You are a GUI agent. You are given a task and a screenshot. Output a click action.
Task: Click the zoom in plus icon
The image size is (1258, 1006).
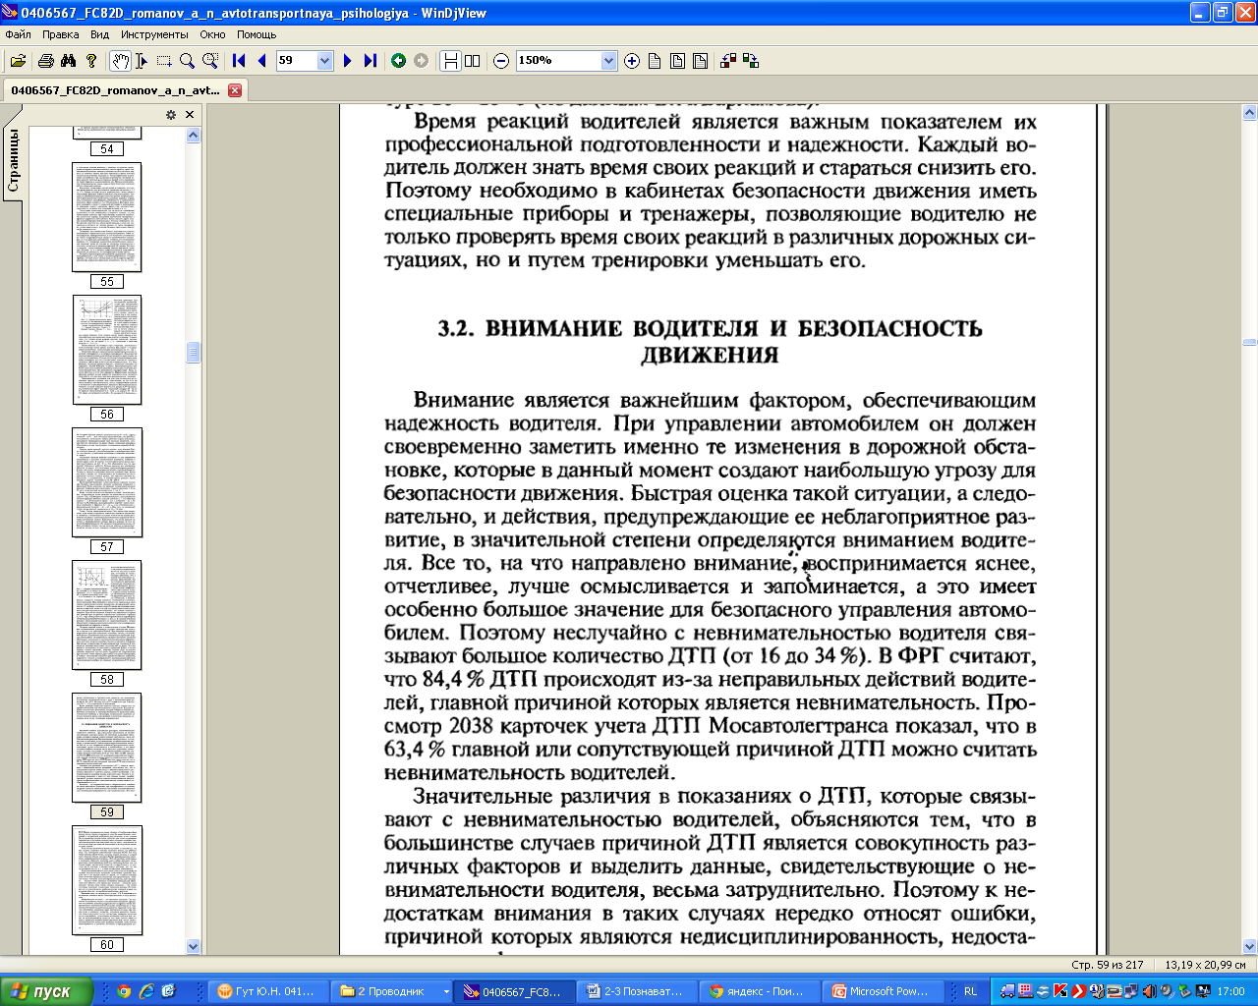point(632,61)
